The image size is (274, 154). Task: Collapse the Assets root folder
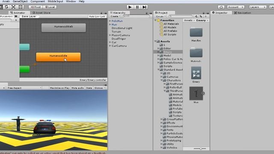coord(155,41)
